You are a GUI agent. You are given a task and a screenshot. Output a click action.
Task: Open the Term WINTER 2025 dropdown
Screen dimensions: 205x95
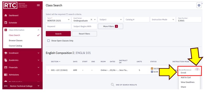coord(58,20)
